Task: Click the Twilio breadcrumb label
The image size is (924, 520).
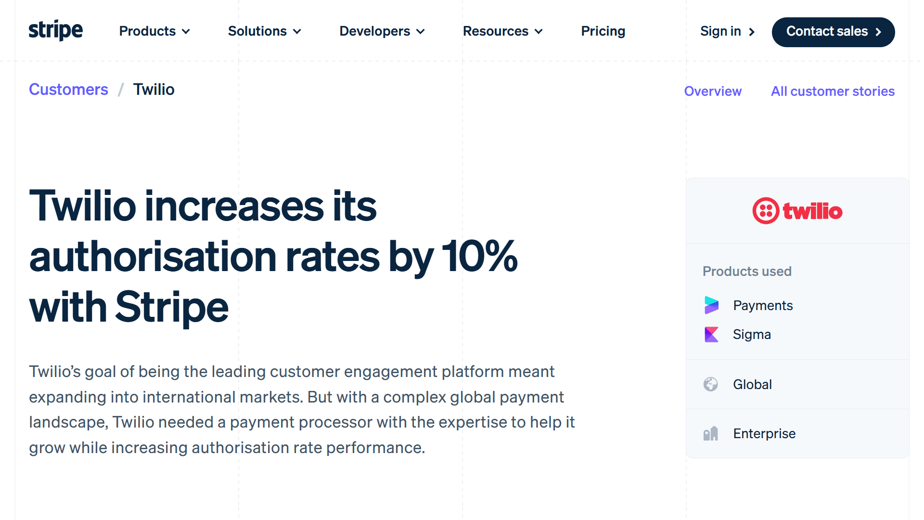Action: pos(154,90)
